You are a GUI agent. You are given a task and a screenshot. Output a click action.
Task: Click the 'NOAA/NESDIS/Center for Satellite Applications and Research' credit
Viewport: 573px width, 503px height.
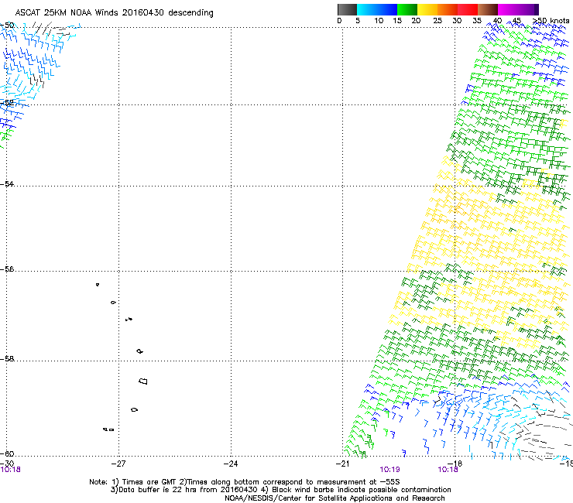335,498
